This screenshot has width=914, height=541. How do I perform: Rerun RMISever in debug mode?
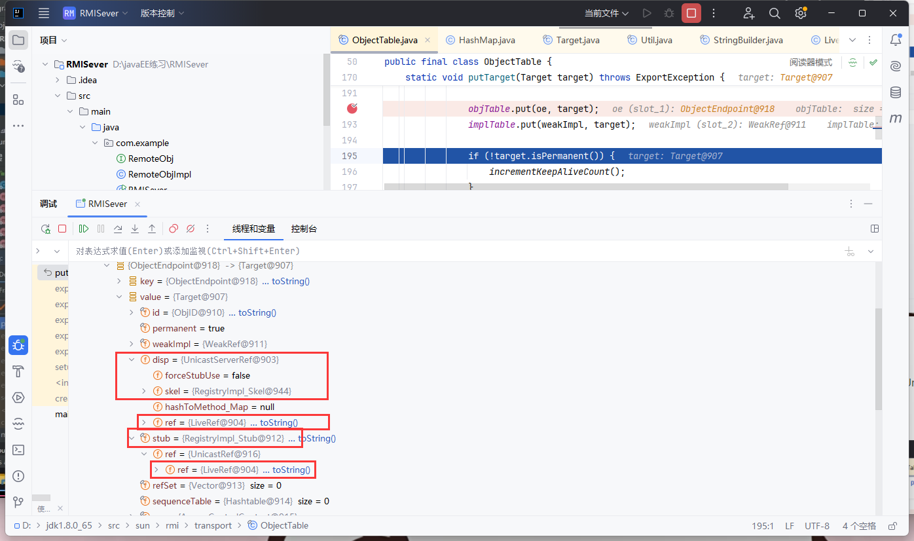point(46,229)
